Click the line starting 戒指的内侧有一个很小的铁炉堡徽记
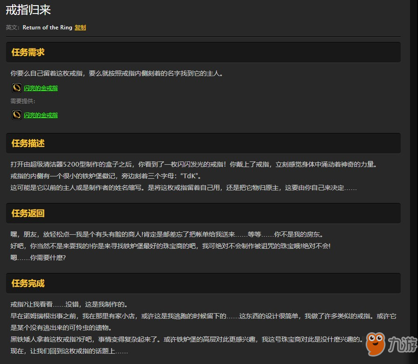418x364 pixels. pos(106,176)
